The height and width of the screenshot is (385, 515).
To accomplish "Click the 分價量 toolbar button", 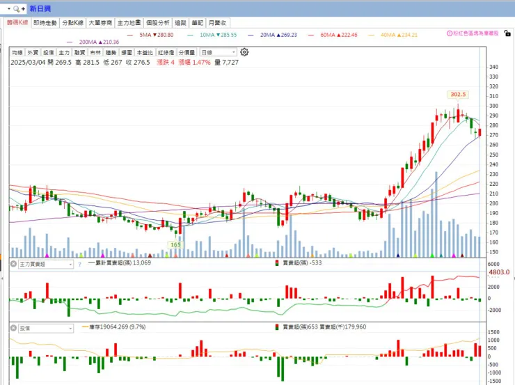I will (187, 52).
